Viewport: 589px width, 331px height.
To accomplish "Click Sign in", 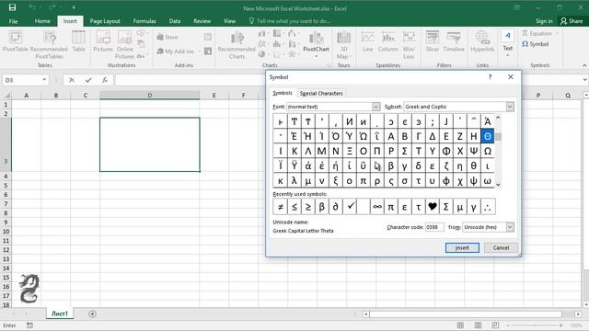I will (544, 21).
